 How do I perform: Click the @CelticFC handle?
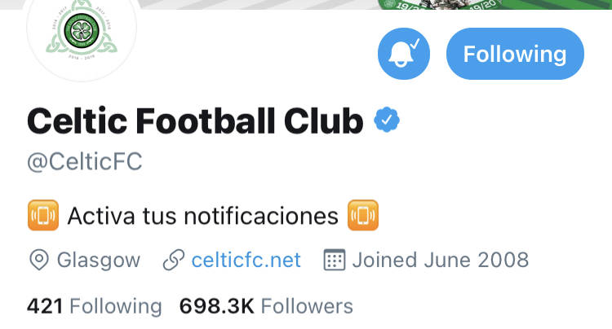(x=85, y=162)
